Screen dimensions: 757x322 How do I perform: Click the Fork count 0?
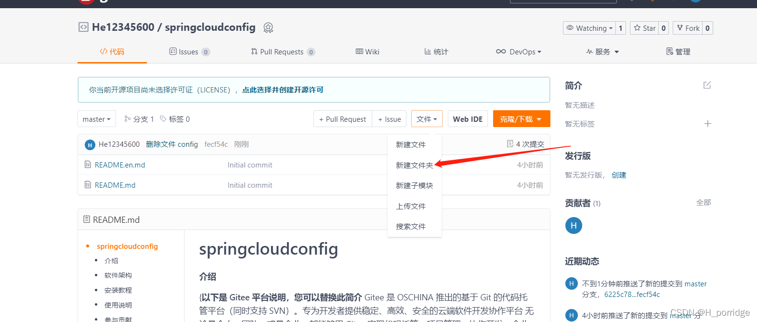pos(707,28)
